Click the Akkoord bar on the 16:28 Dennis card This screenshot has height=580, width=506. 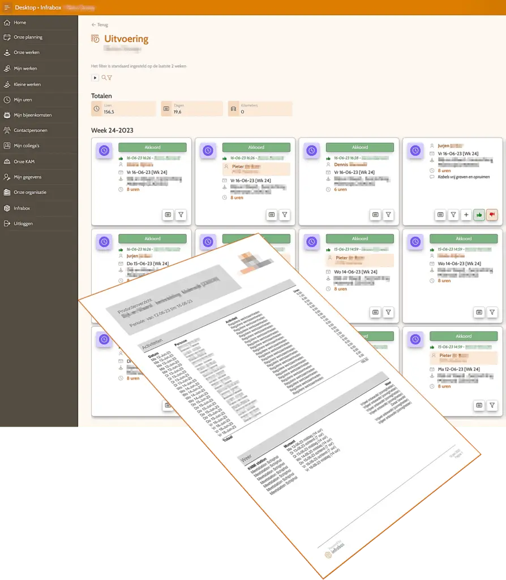[359, 147]
